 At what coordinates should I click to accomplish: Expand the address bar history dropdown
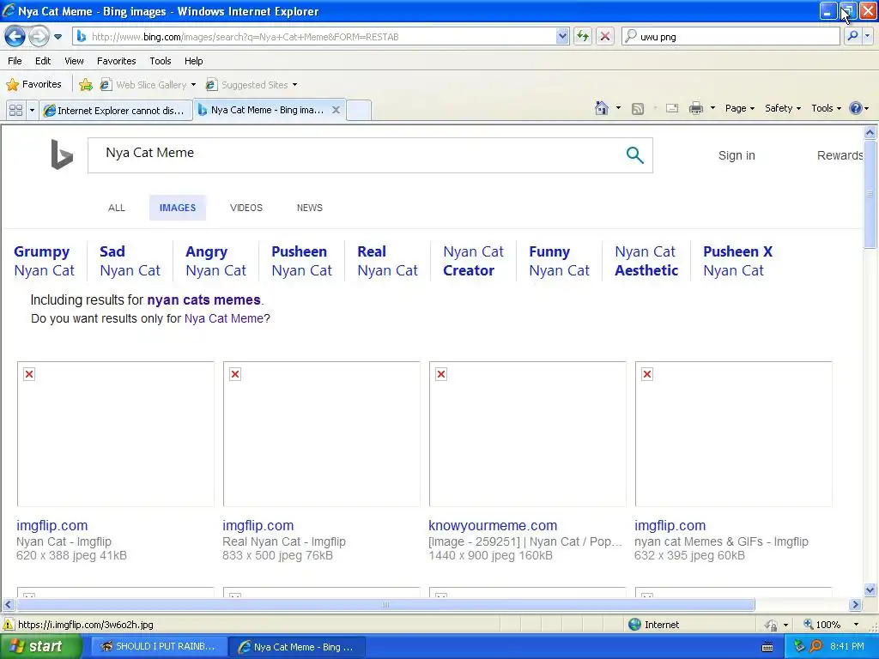coord(562,37)
